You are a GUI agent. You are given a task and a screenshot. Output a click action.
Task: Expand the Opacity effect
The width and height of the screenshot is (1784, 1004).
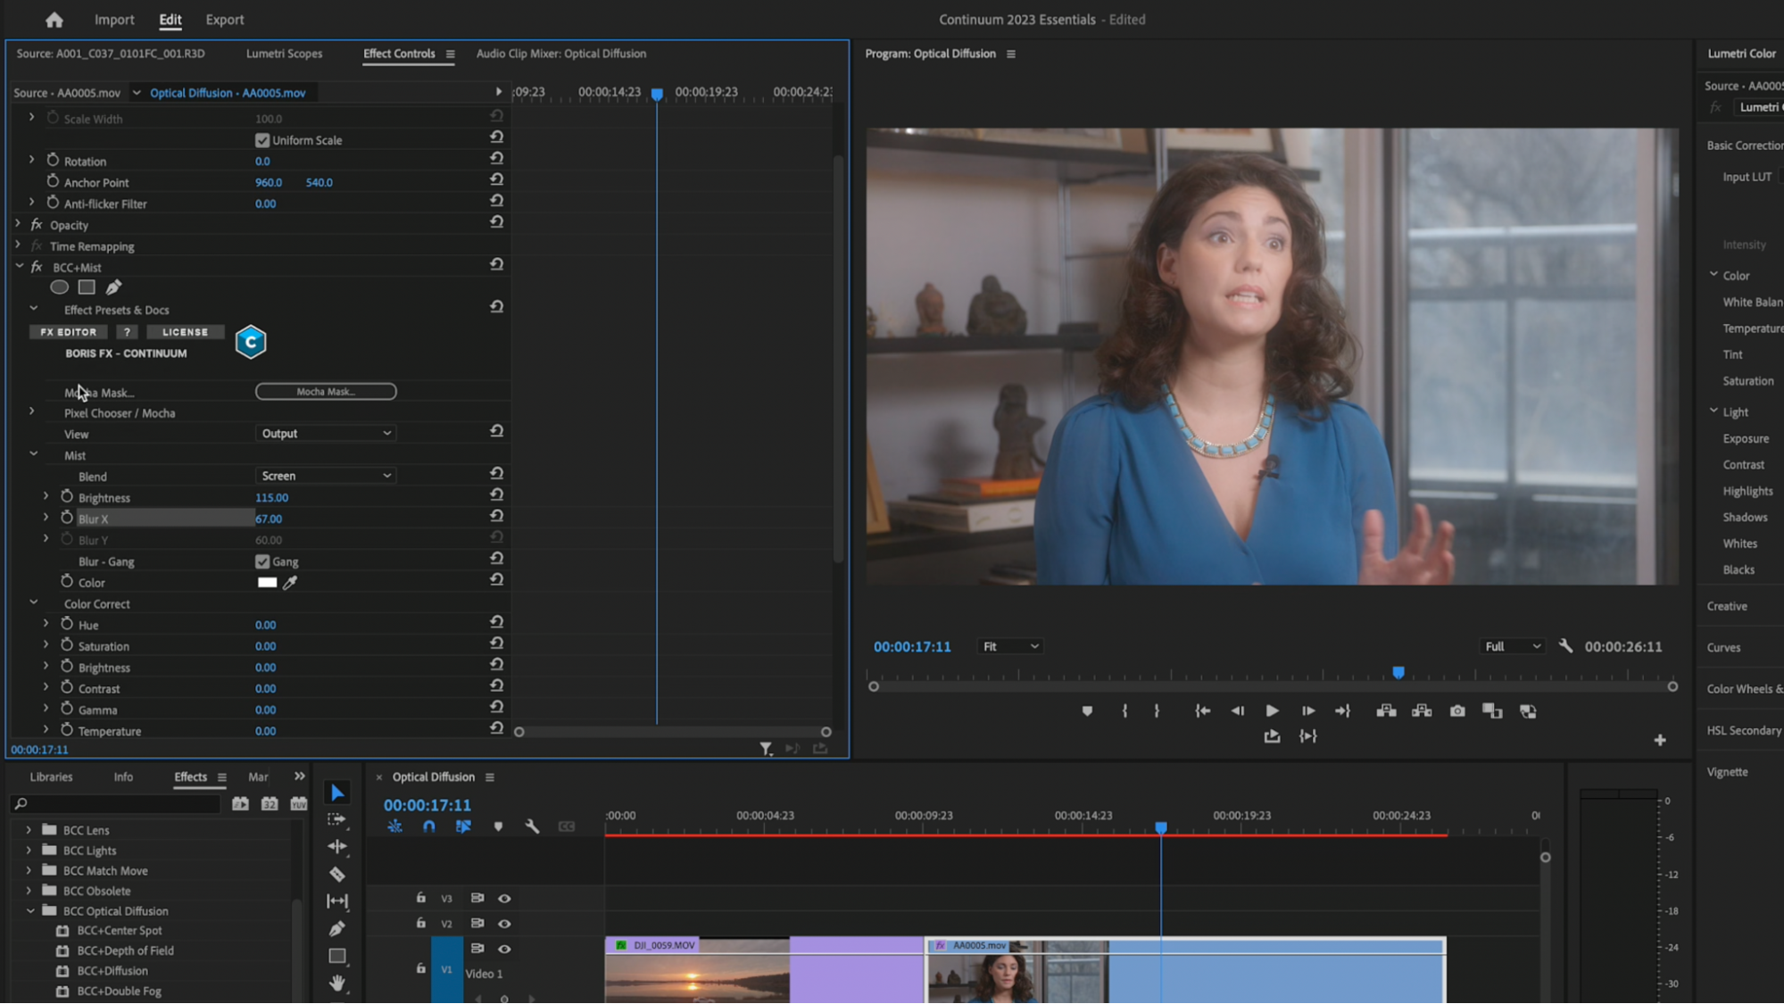click(18, 223)
